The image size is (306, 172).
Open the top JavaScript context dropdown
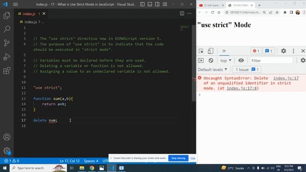pyautogui.click(x=226, y=61)
